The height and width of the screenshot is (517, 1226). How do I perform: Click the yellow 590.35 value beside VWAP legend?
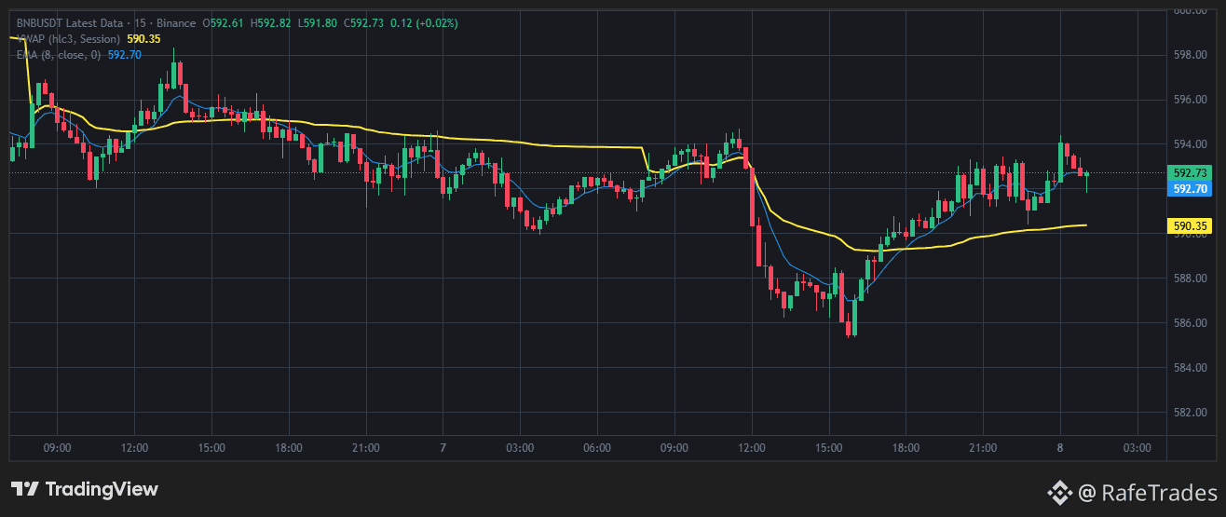143,39
